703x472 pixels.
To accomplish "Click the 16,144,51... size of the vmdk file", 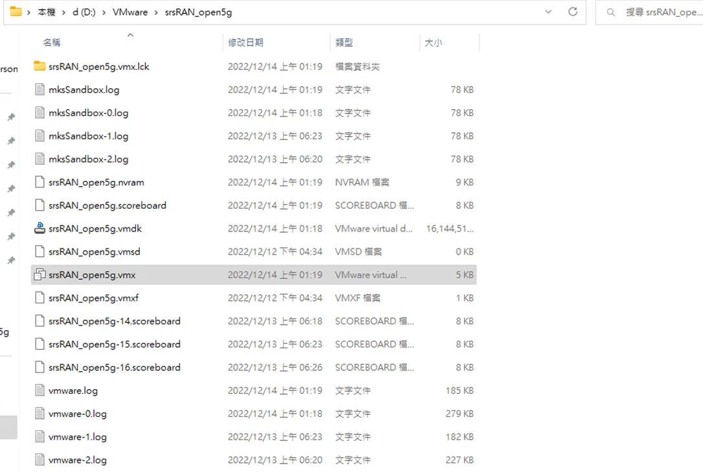I will [450, 228].
